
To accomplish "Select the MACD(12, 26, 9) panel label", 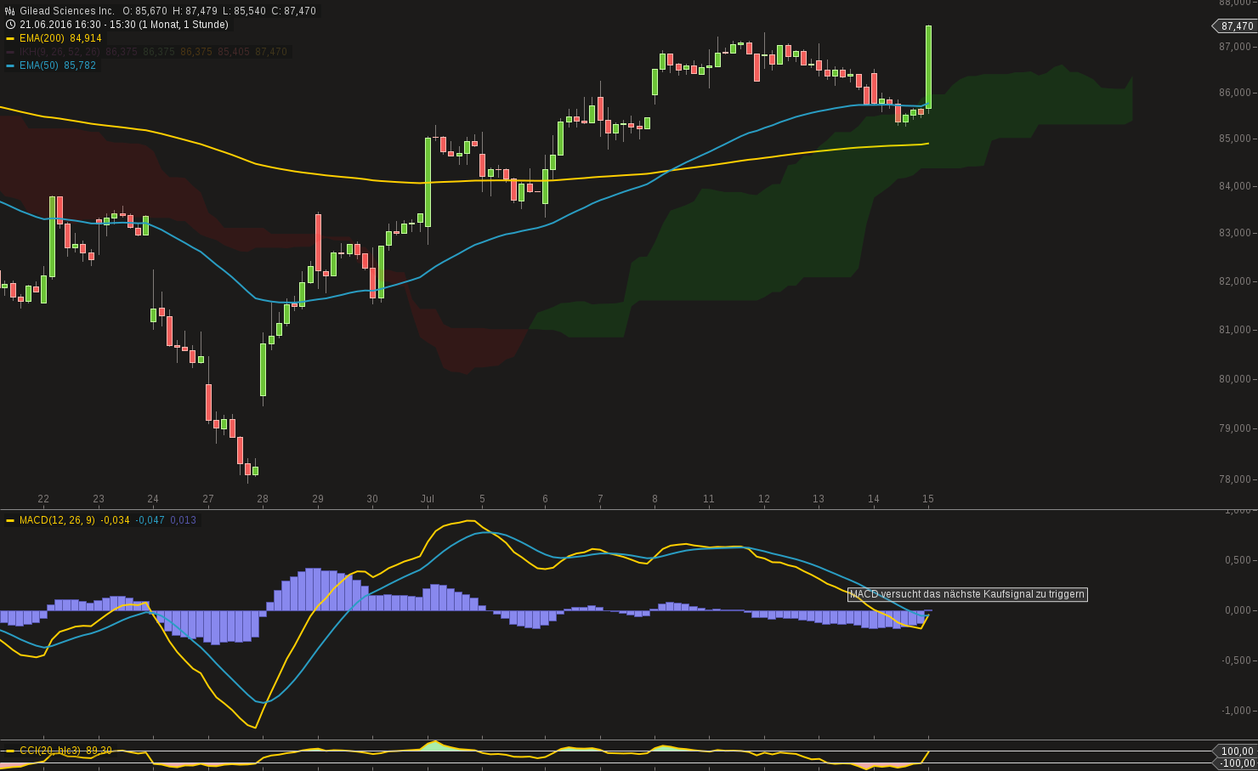I will 55,521.
